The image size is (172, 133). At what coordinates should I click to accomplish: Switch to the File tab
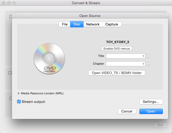65,24
